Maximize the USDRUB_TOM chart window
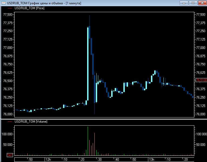 coord(193,3)
